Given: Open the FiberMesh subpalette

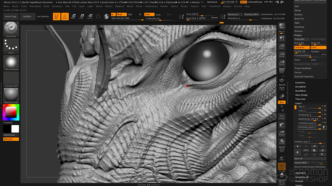Looking at the screenshot, I should coord(300,173).
